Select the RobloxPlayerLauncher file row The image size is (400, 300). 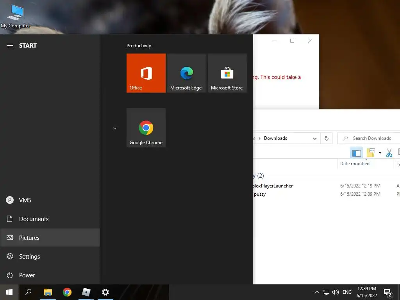[x=327, y=186]
